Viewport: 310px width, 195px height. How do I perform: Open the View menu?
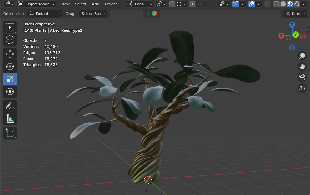(65, 4)
